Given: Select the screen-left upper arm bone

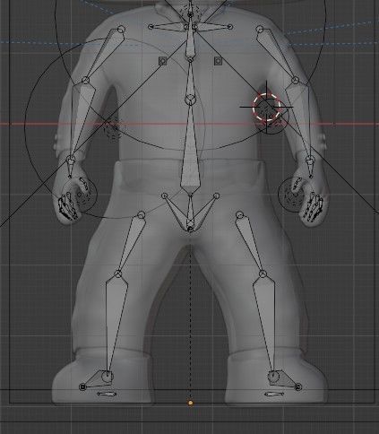Looking at the screenshot, I should [104, 55].
